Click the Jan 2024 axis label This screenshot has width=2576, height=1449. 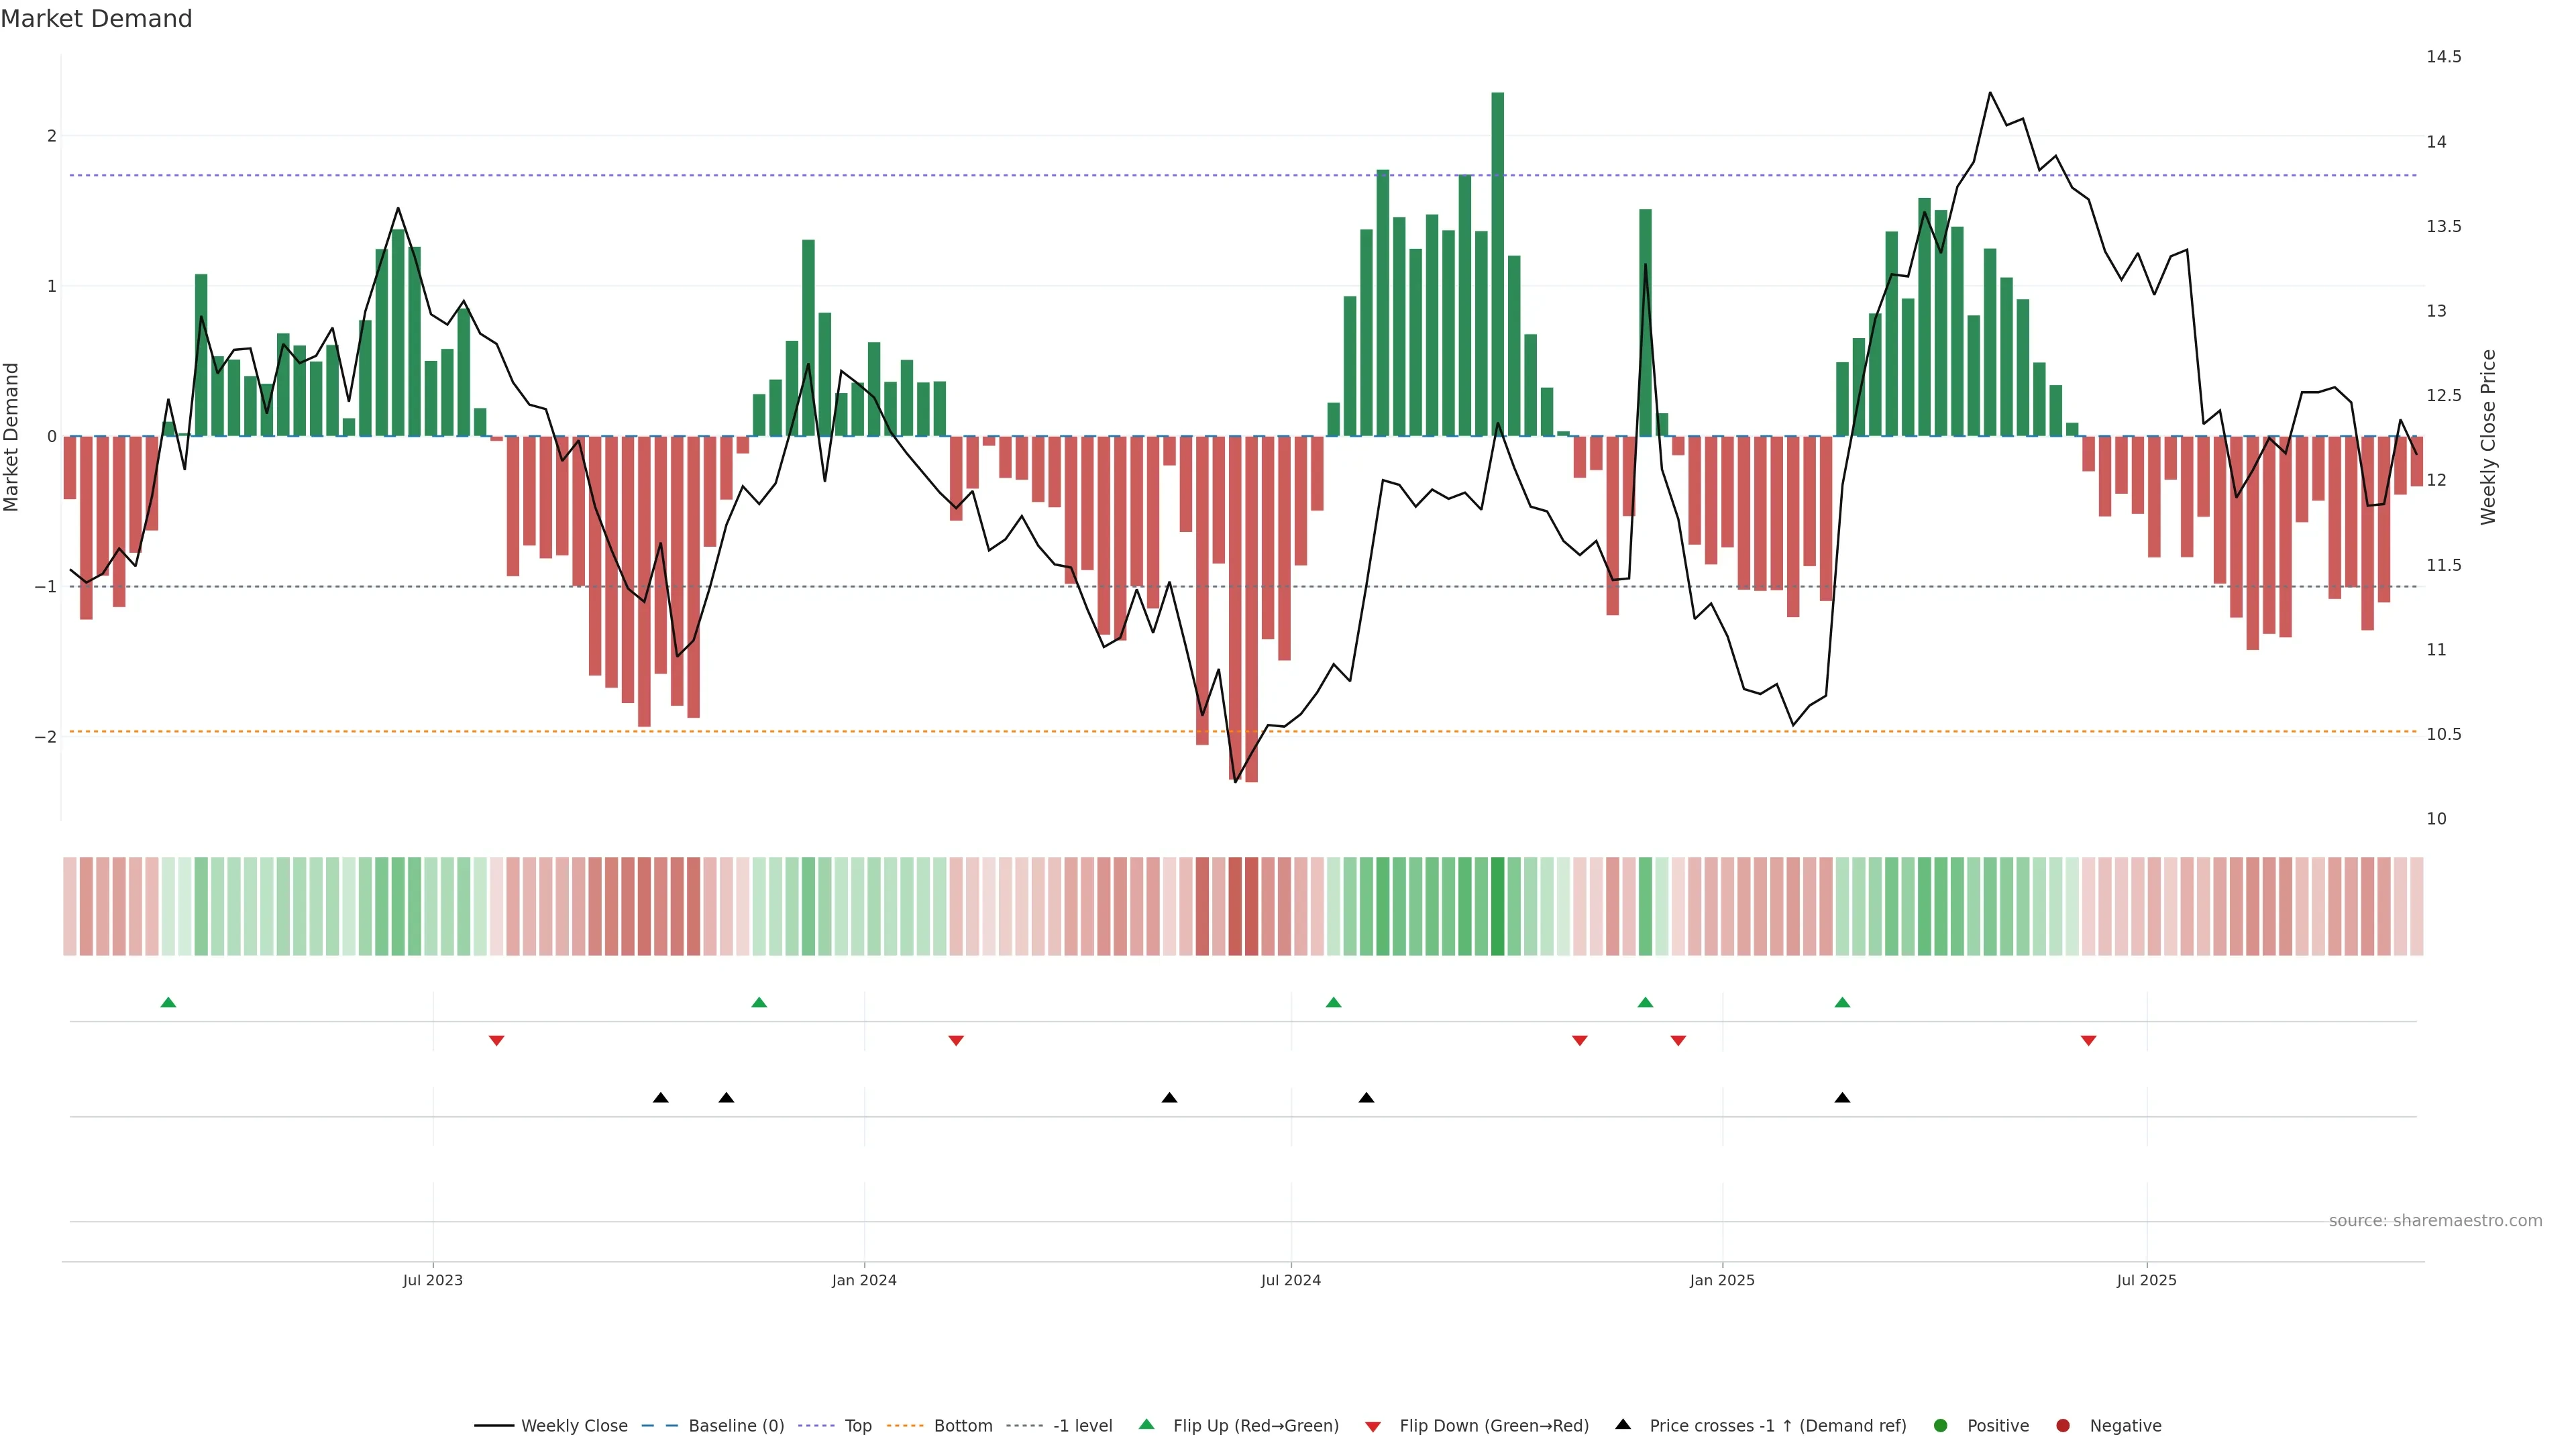(x=864, y=1280)
